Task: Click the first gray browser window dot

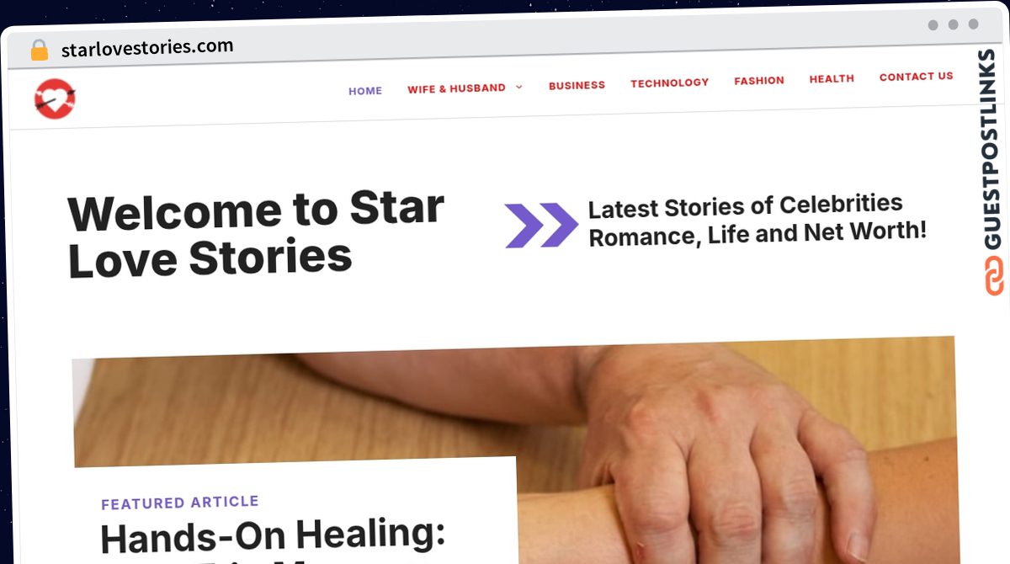Action: 933,25
